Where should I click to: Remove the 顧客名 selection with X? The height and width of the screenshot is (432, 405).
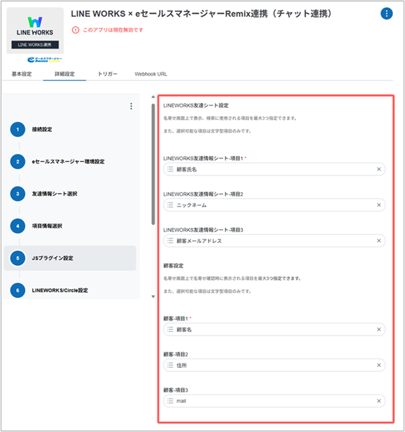pyautogui.click(x=379, y=329)
